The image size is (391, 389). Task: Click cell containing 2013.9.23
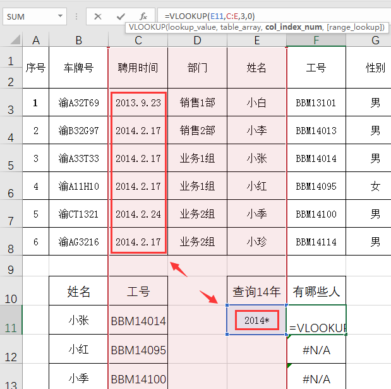[138, 102]
